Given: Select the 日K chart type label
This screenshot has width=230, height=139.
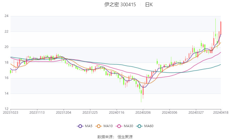Looking at the screenshot, I should click(x=149, y=5).
